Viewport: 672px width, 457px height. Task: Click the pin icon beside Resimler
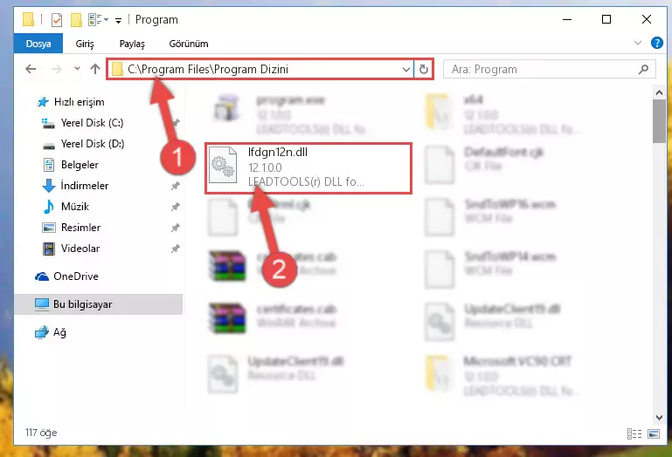pos(176,228)
